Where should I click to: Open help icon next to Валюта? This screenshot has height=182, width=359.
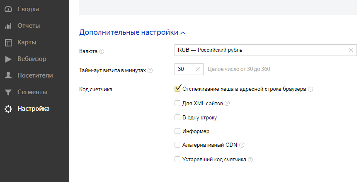pos(102,51)
